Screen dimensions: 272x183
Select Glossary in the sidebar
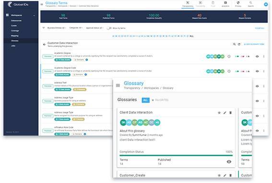14,41
